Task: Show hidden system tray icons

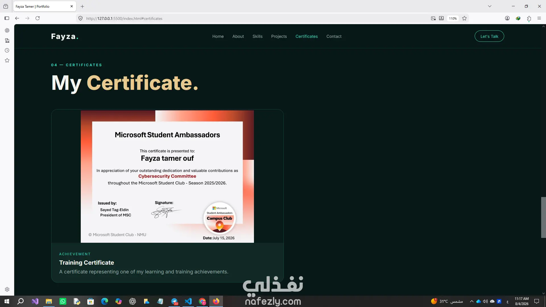Action: (x=472, y=301)
